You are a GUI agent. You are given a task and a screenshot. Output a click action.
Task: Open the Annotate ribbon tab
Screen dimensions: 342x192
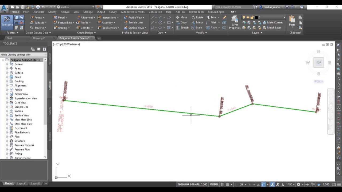pos(39,12)
